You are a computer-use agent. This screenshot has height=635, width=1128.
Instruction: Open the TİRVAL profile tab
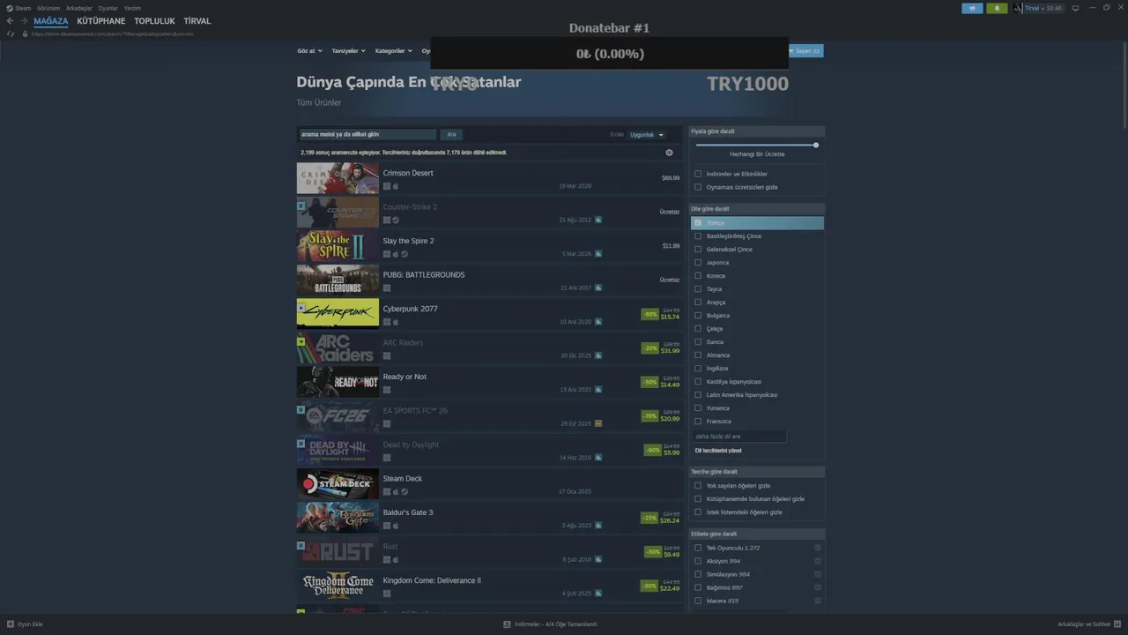click(197, 21)
